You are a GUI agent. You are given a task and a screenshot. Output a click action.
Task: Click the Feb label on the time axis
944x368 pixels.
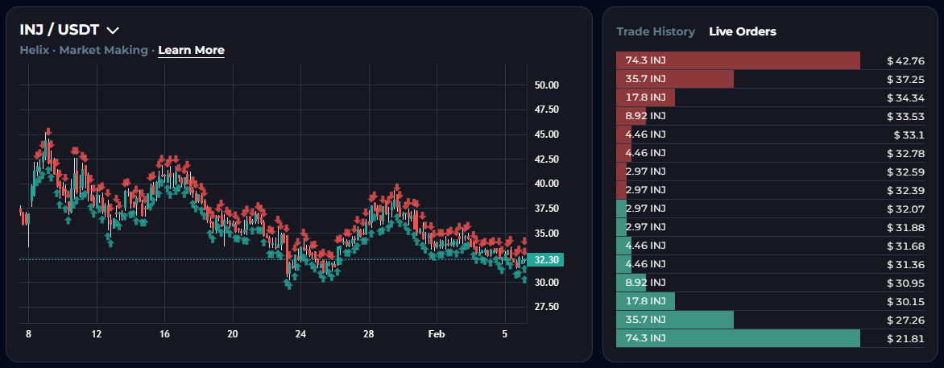coord(436,333)
